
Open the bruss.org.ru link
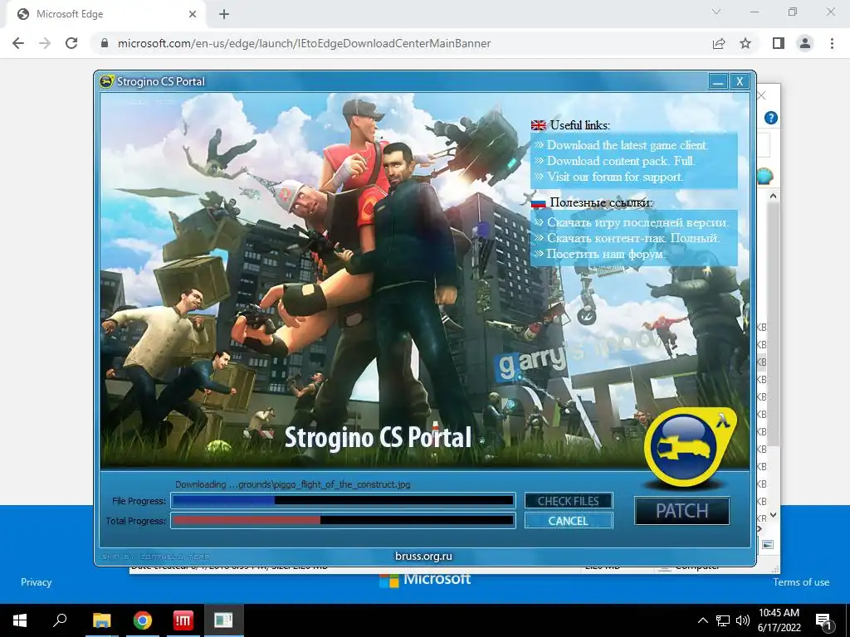(423, 556)
